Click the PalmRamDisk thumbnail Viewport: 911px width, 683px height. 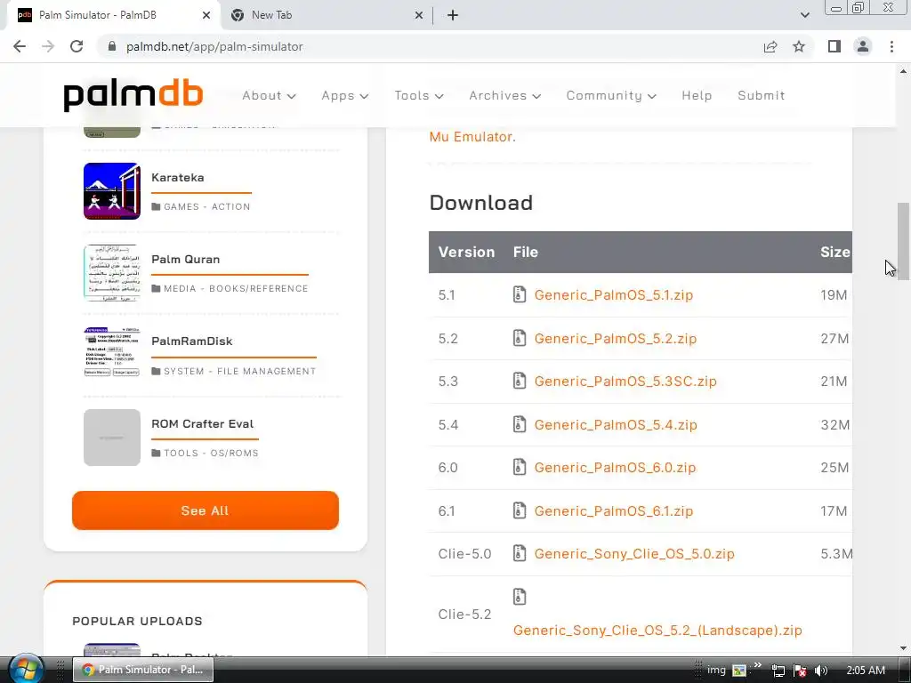pos(111,352)
